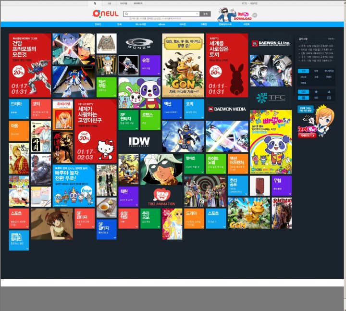The height and width of the screenshot is (311, 346).
Task: Expand the purple 무협 tile chevron
Action: point(290,194)
